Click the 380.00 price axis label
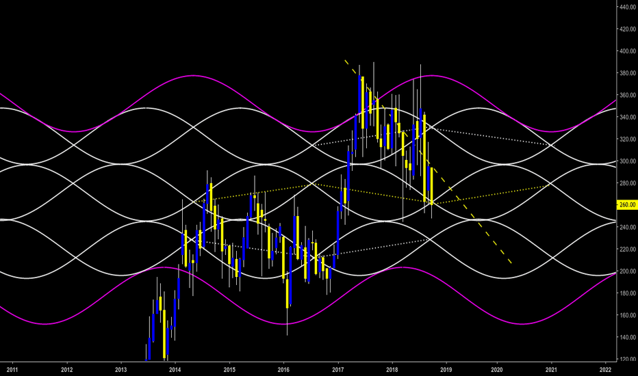 pyautogui.click(x=628, y=72)
